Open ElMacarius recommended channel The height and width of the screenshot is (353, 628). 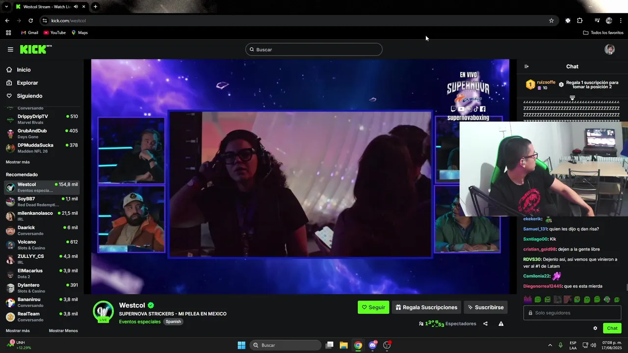(42, 273)
